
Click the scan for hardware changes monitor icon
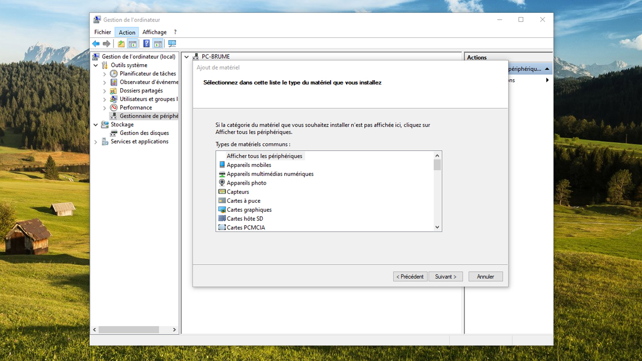coord(172,44)
